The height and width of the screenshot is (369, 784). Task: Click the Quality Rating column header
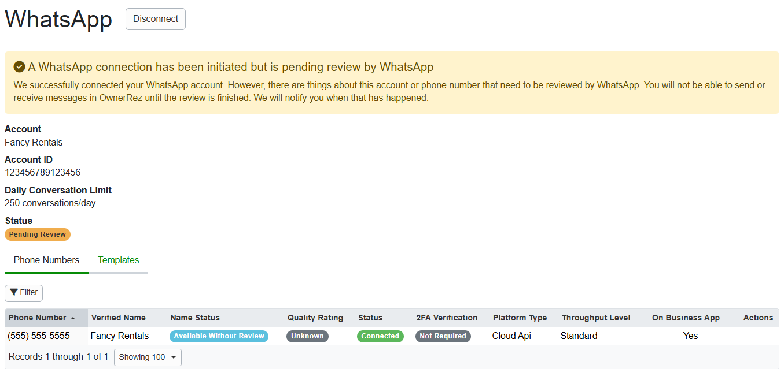click(315, 318)
